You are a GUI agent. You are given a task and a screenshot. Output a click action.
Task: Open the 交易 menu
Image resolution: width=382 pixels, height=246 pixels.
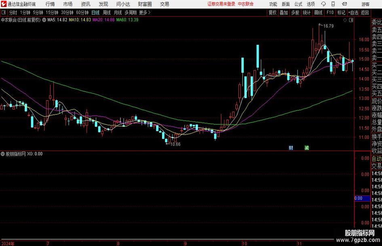pos(165,4)
